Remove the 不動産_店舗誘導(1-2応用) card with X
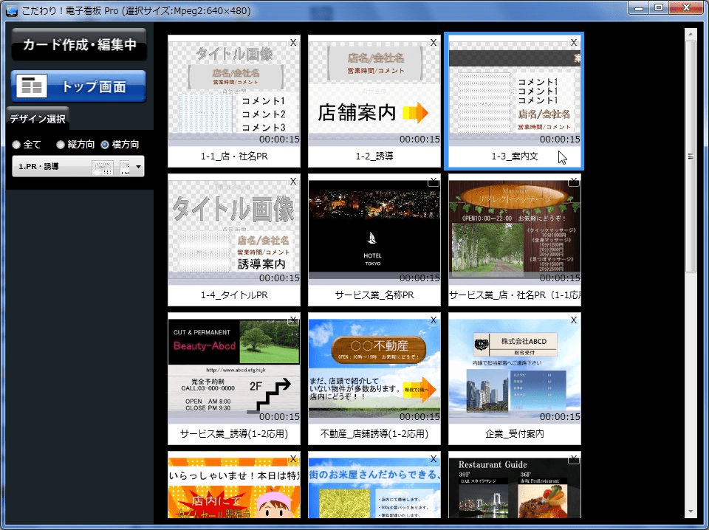Screen dimensions: 709x530 [x=434, y=320]
